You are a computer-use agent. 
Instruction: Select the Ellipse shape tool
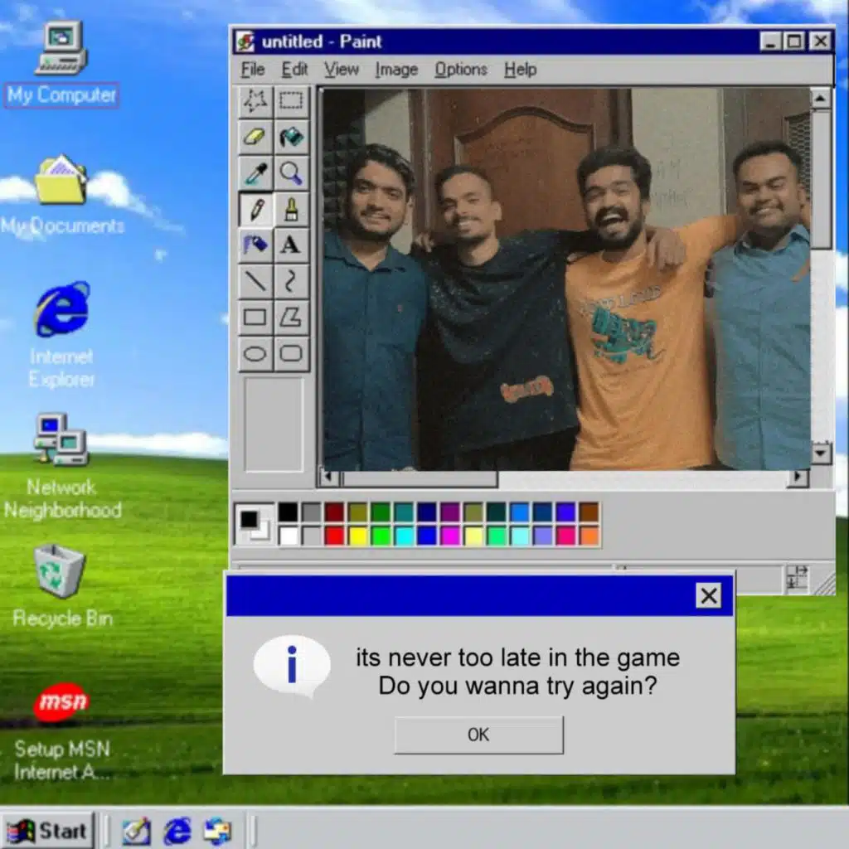tap(255, 354)
